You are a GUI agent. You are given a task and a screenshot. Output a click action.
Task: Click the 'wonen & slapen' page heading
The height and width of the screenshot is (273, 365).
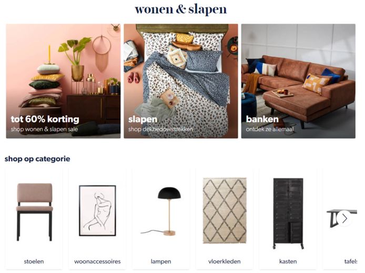point(180,9)
